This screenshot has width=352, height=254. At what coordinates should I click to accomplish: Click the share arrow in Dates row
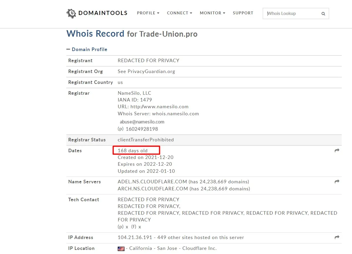click(x=337, y=150)
